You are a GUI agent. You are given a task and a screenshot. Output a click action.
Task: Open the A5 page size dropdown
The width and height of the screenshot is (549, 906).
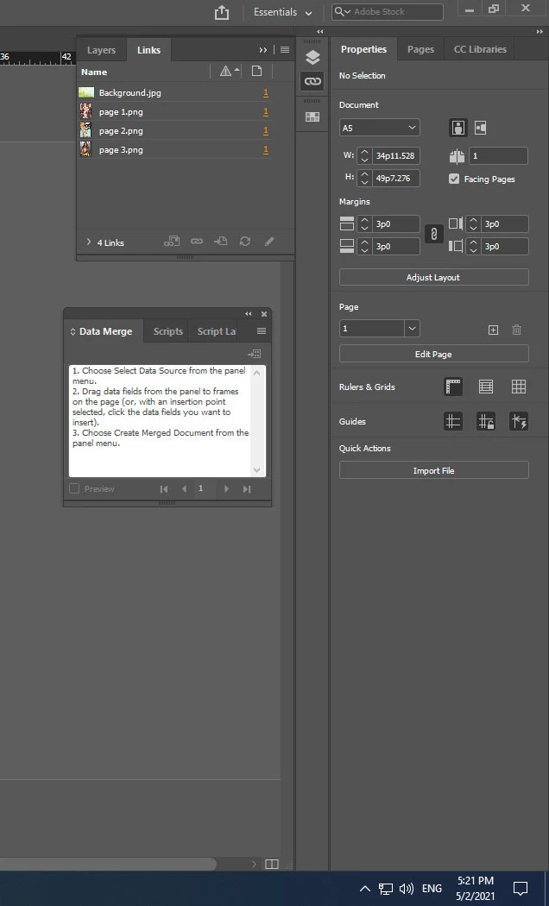379,128
